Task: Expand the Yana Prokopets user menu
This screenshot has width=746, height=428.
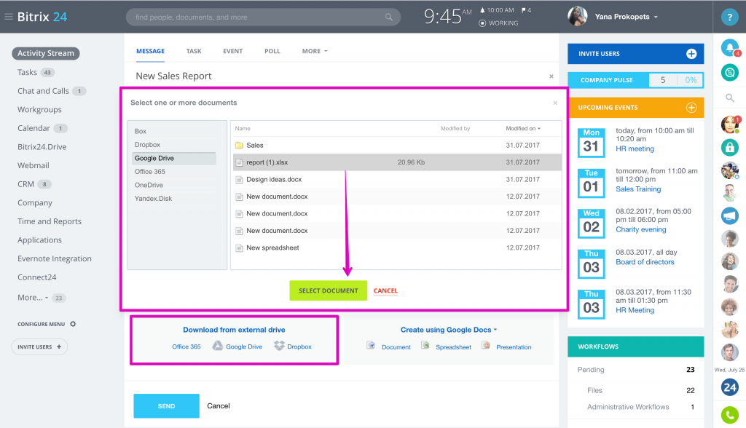Action: click(656, 17)
